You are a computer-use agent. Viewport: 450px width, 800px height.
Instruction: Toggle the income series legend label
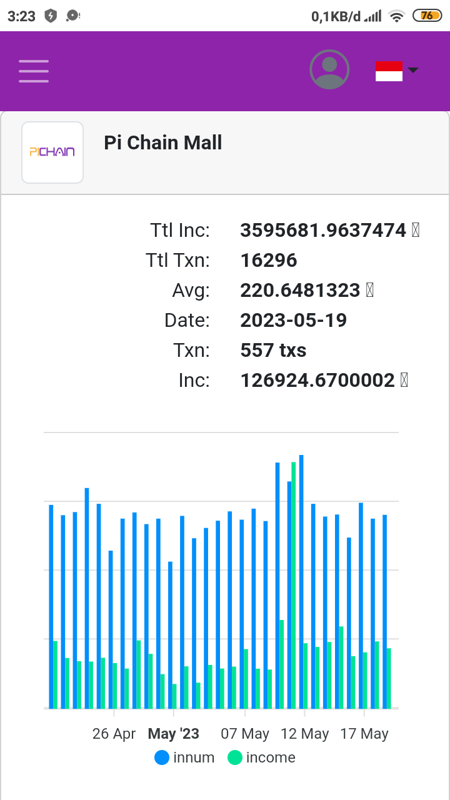coord(271,757)
